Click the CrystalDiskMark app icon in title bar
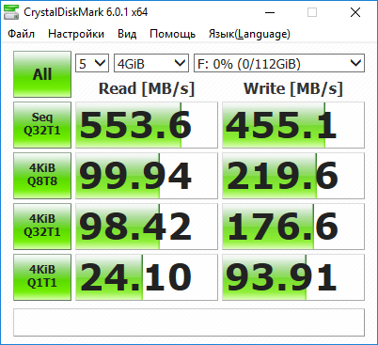The height and width of the screenshot is (345, 378). (x=11, y=12)
